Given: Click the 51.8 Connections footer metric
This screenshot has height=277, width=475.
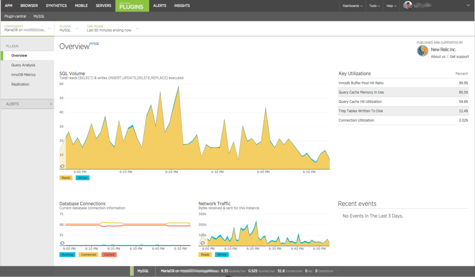Looking at the screenshot, I should 290,271.
